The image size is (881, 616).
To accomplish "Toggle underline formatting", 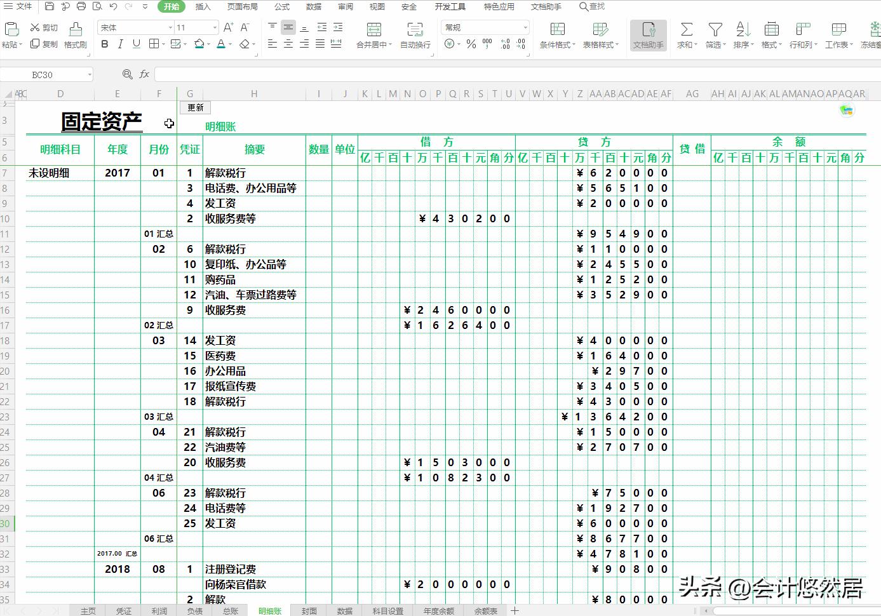I will click(136, 45).
